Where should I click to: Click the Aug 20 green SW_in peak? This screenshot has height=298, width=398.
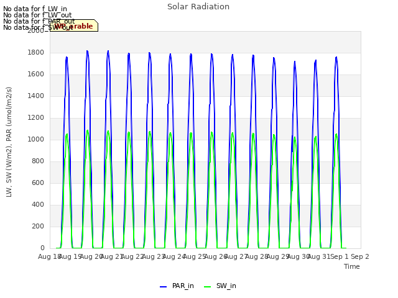point(88,131)
